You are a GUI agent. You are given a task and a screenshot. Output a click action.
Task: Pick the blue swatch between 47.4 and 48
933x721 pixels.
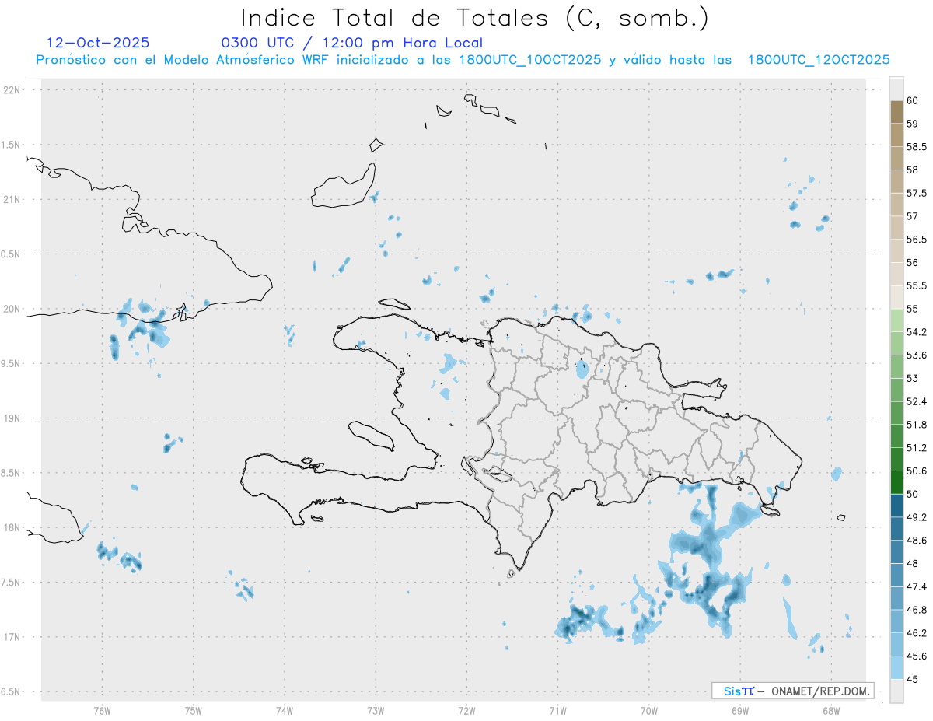896,575
